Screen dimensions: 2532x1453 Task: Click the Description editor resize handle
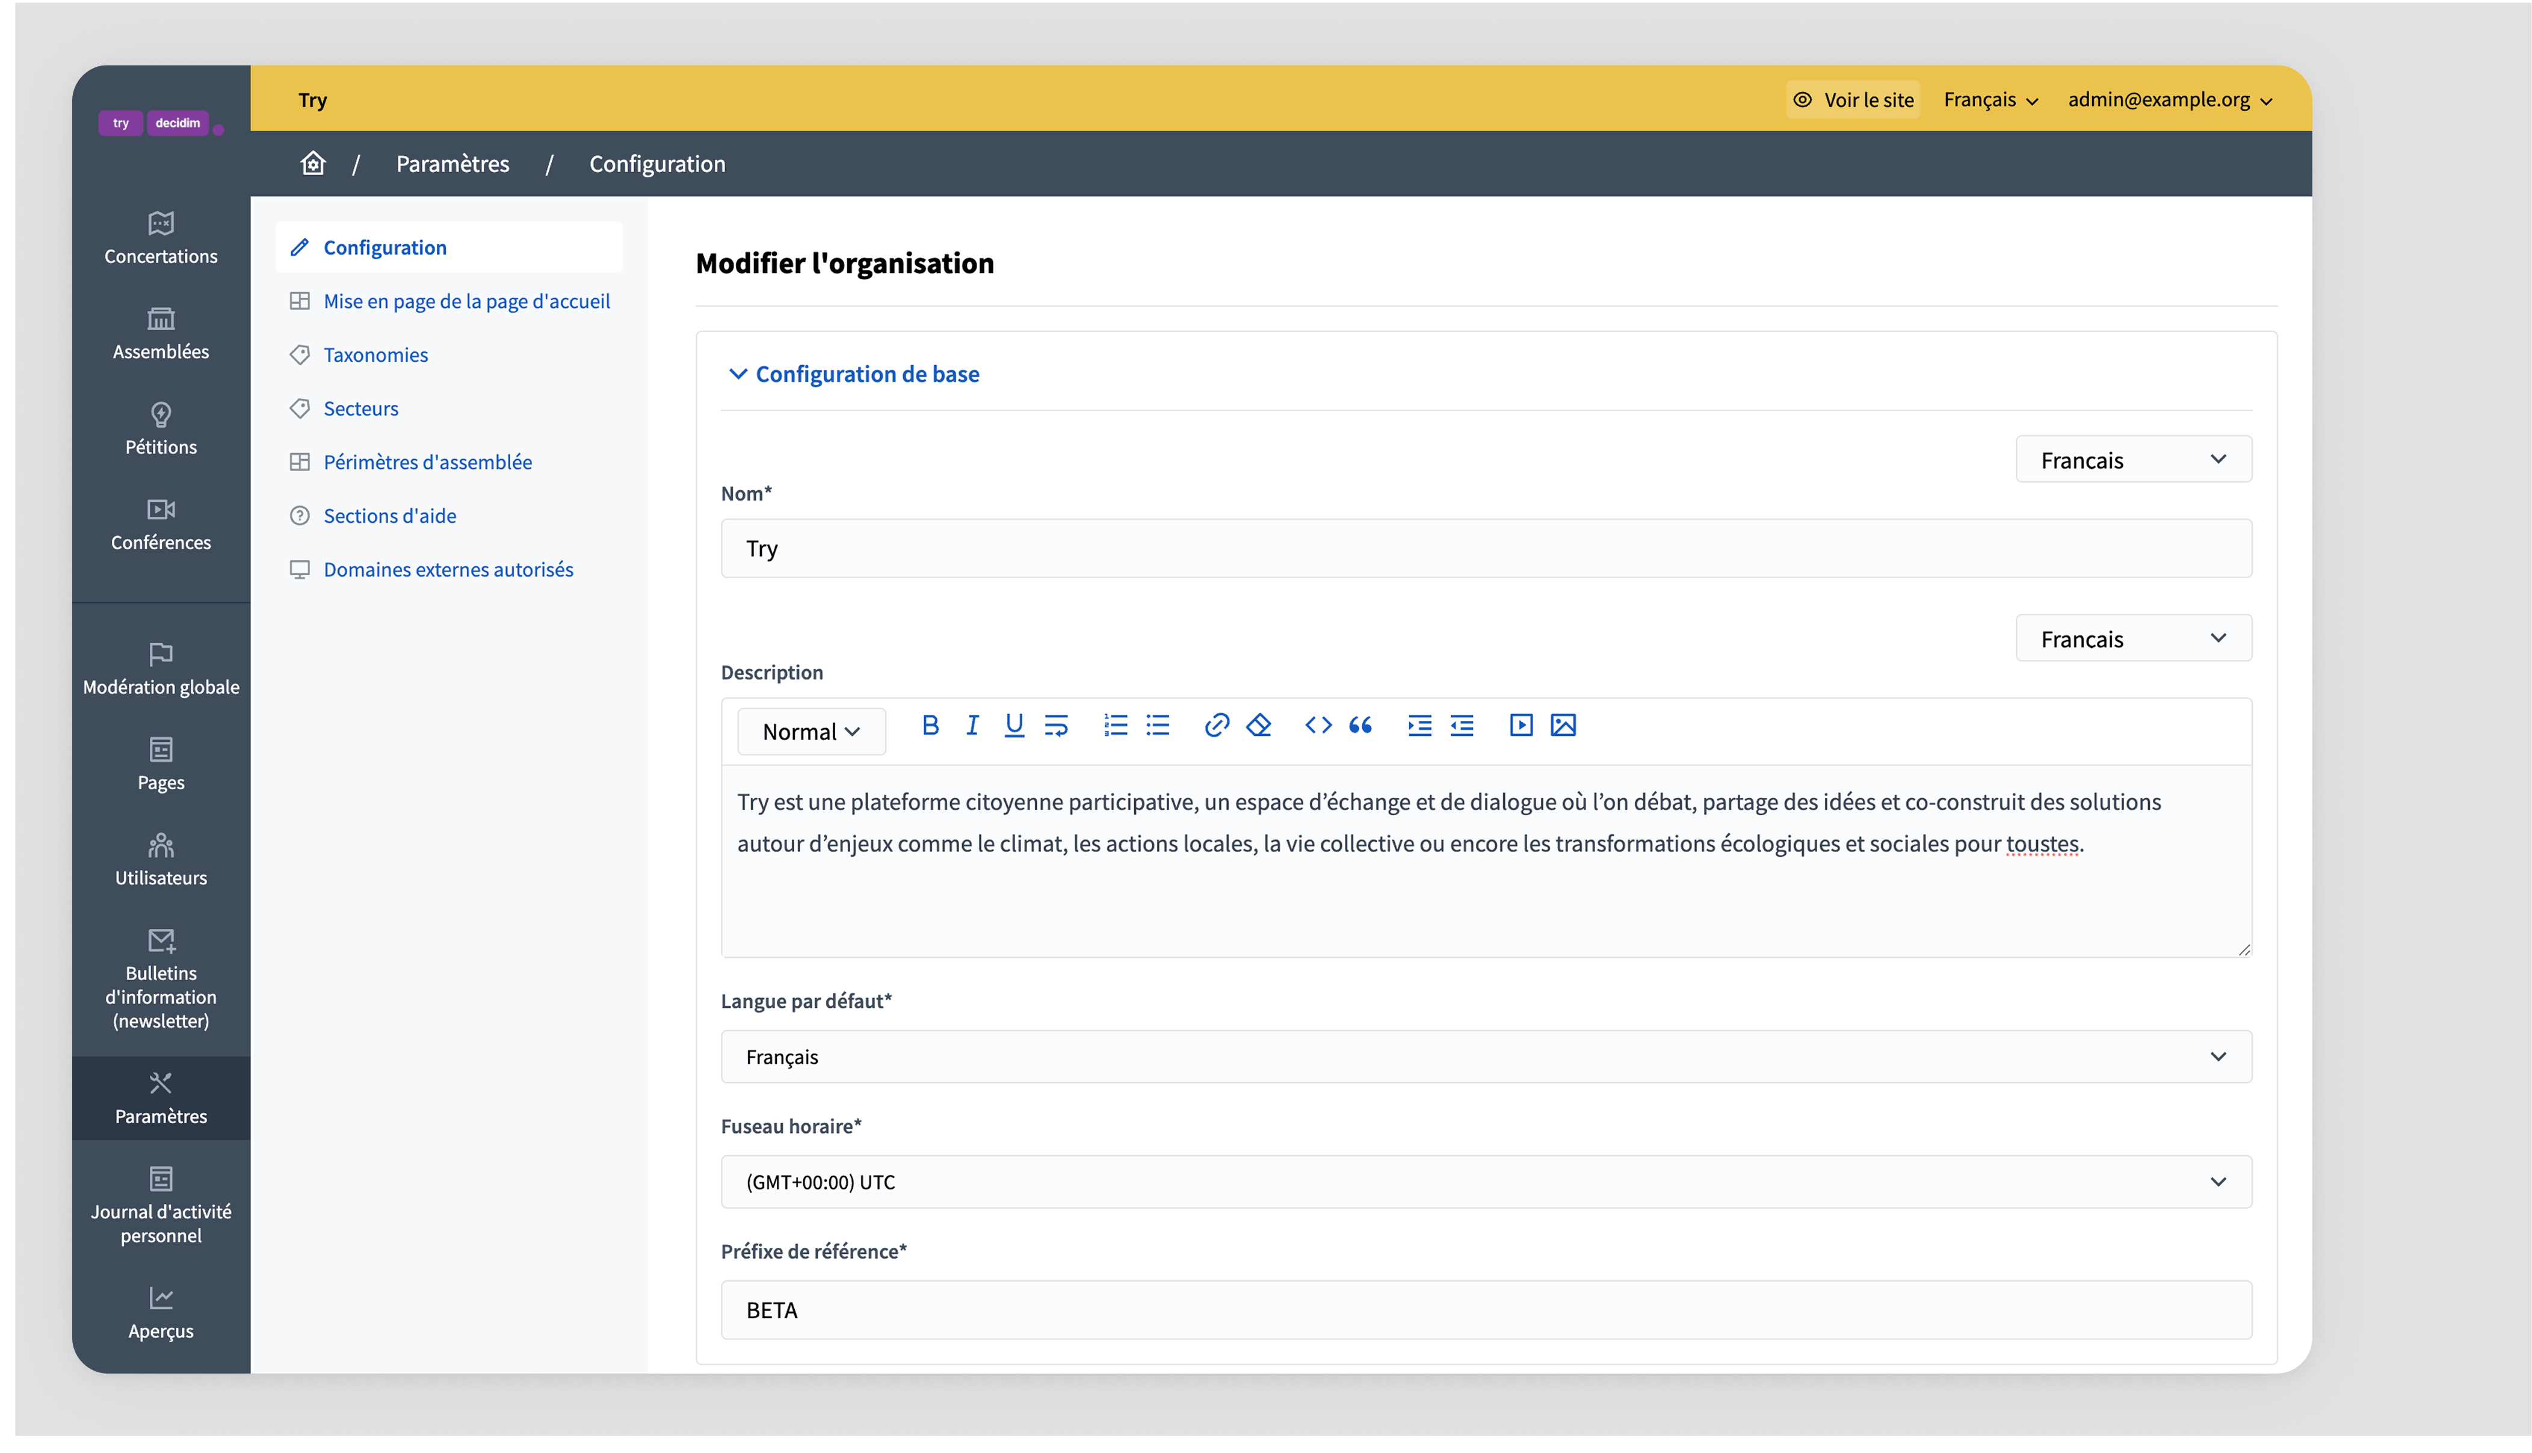pyautogui.click(x=2244, y=949)
